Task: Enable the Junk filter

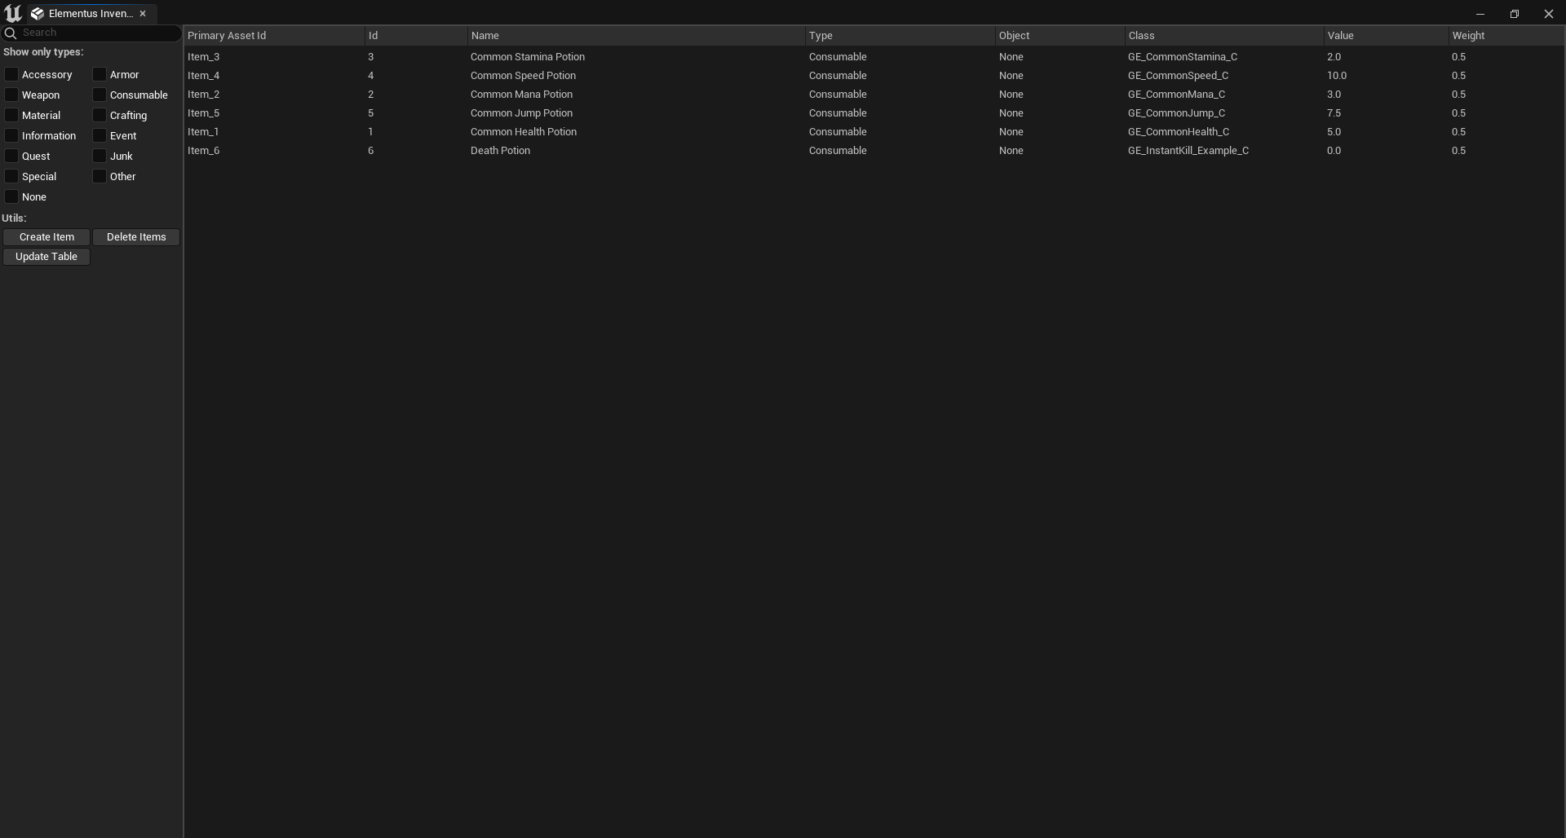Action: 100,156
